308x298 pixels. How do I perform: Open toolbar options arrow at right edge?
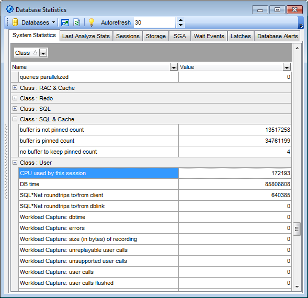(x=301, y=26)
